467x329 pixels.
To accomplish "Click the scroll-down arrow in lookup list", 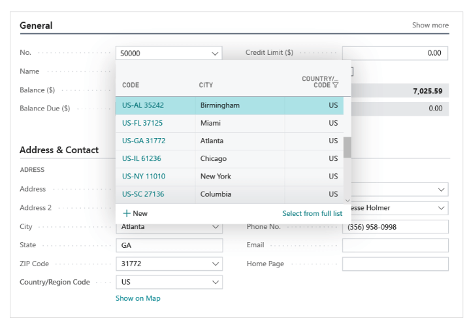I will point(347,201).
